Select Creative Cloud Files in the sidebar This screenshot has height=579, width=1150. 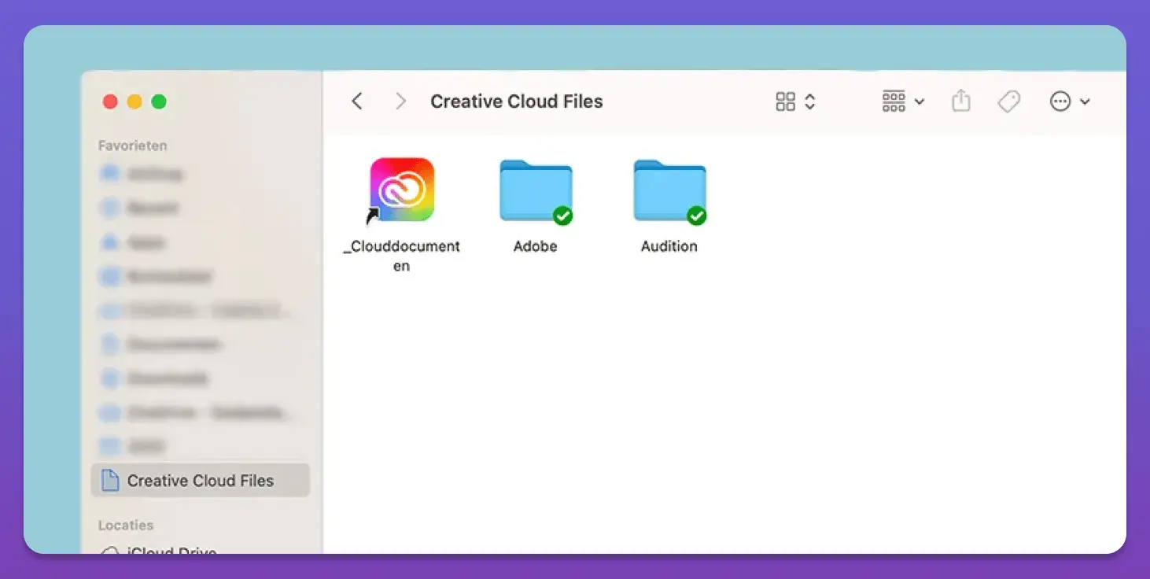pyautogui.click(x=200, y=481)
